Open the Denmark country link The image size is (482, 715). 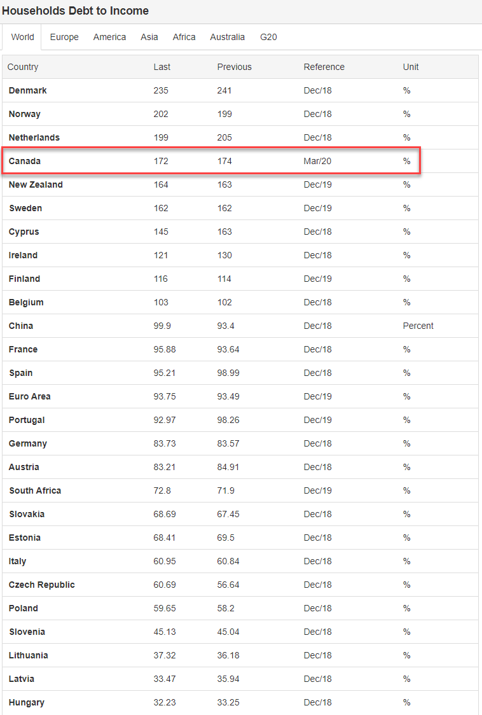(27, 90)
